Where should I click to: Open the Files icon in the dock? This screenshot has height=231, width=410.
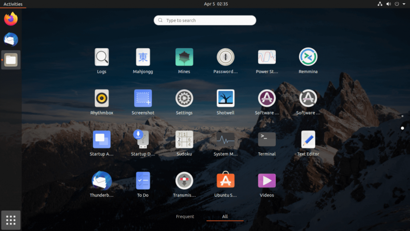10,60
